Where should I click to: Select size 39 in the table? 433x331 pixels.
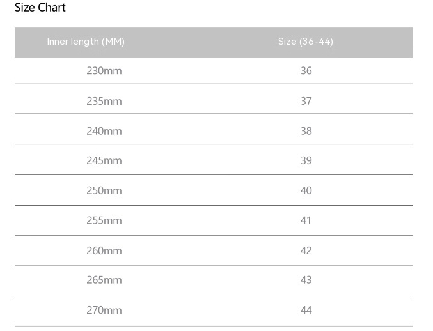point(306,160)
